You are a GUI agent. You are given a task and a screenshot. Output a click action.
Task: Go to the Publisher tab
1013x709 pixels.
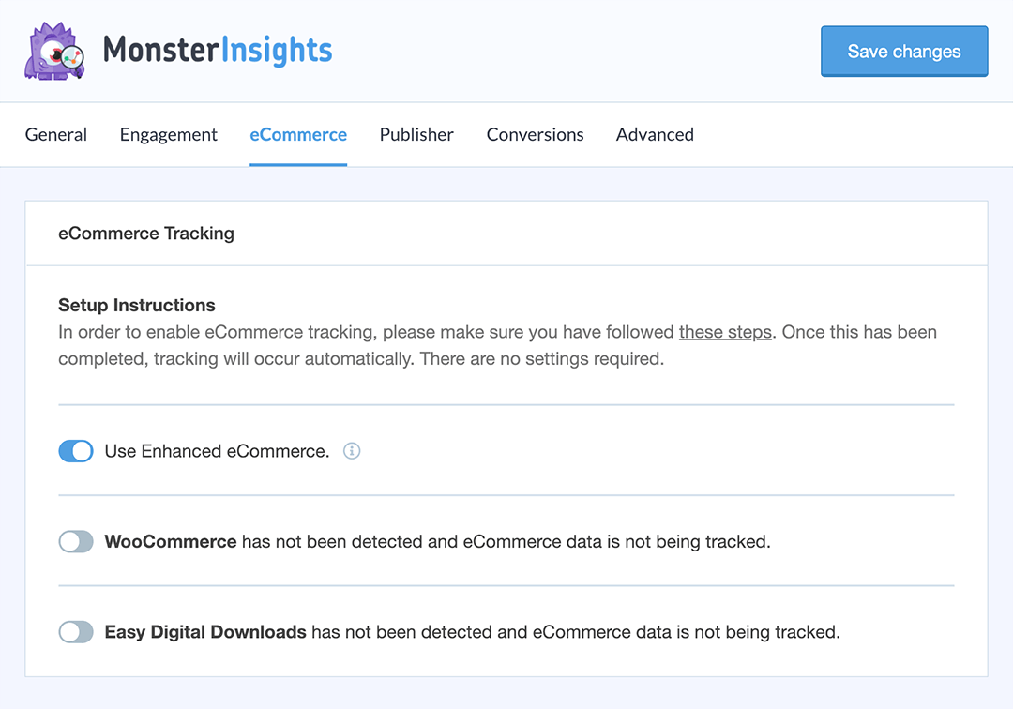pos(416,135)
